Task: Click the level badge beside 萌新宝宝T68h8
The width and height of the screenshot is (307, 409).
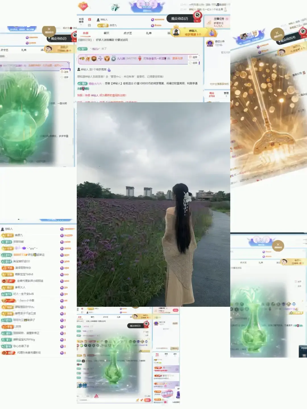Action: (8, 275)
